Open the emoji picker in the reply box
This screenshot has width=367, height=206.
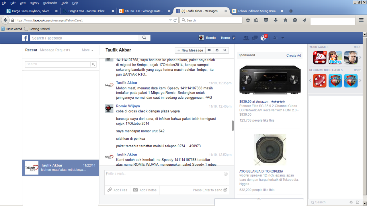[x=226, y=174]
